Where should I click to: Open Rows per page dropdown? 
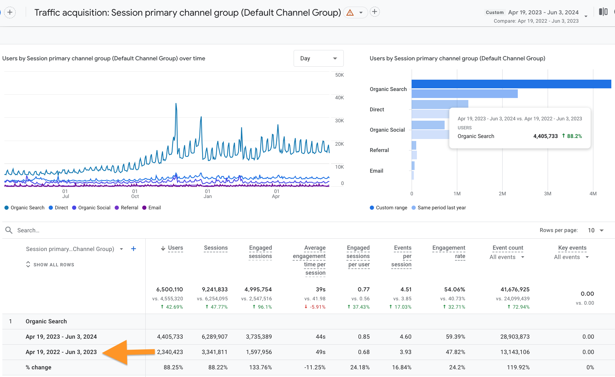click(596, 230)
